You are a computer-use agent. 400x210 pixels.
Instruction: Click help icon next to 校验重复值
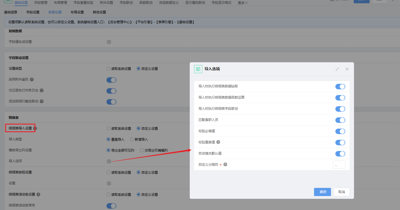pos(218,142)
